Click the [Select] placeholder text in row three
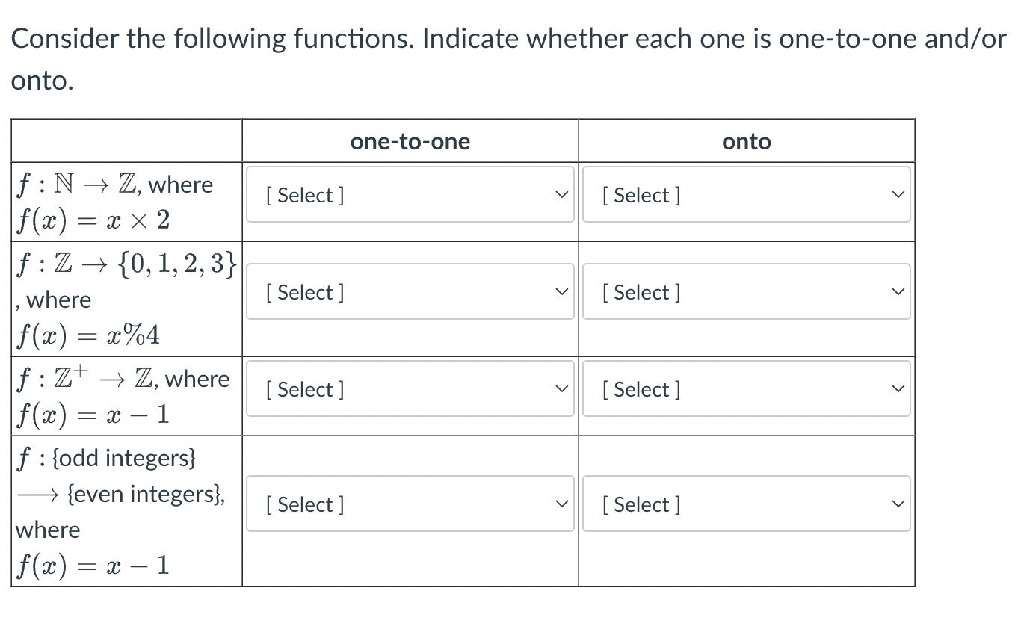The image size is (1018, 641). click(x=303, y=388)
